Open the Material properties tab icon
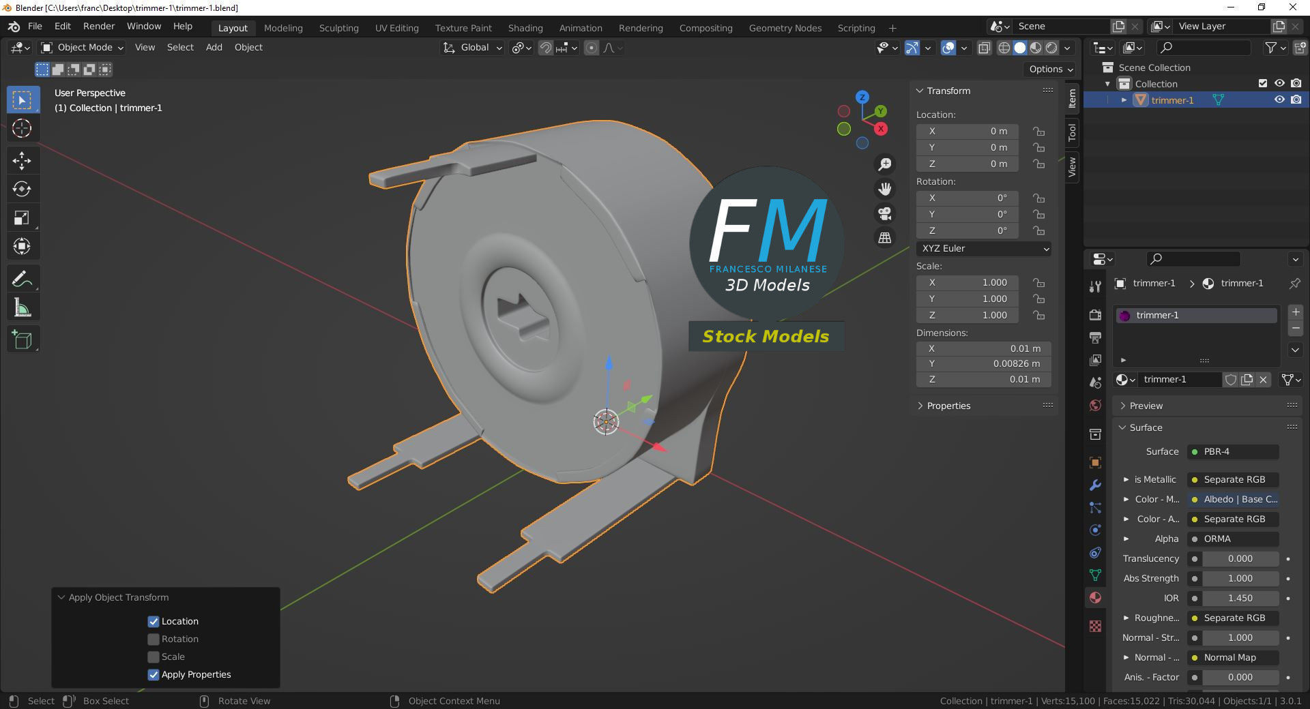Viewport: 1310px width, 709px height. 1096,598
